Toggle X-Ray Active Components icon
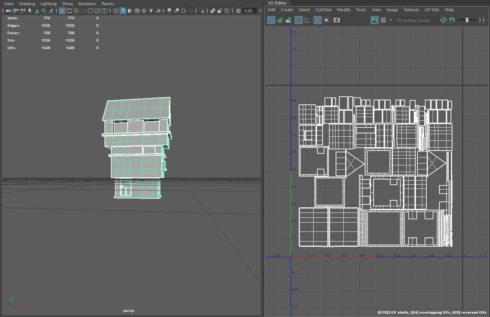Image resolution: width=490 pixels, height=317 pixels. pyautogui.click(x=220, y=11)
